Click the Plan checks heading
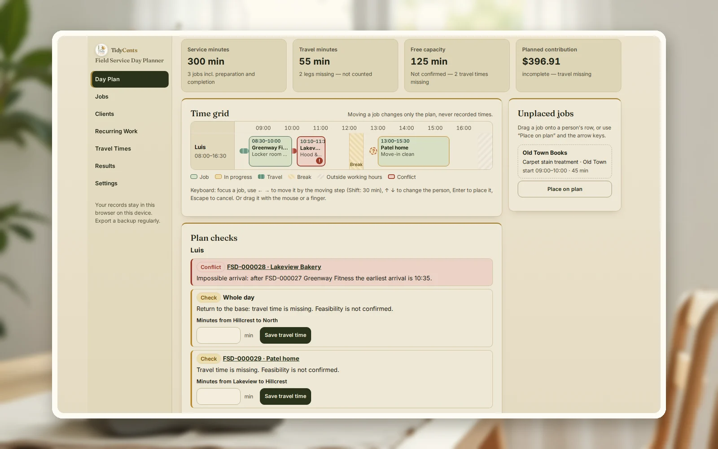The width and height of the screenshot is (718, 449). point(214,238)
